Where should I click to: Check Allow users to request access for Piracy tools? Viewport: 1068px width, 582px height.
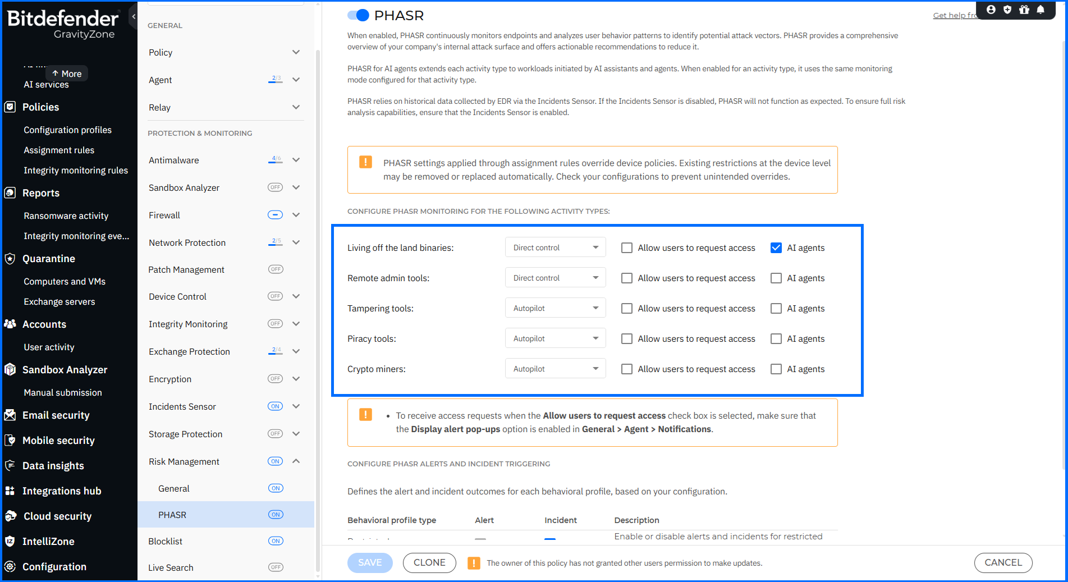[x=627, y=338]
